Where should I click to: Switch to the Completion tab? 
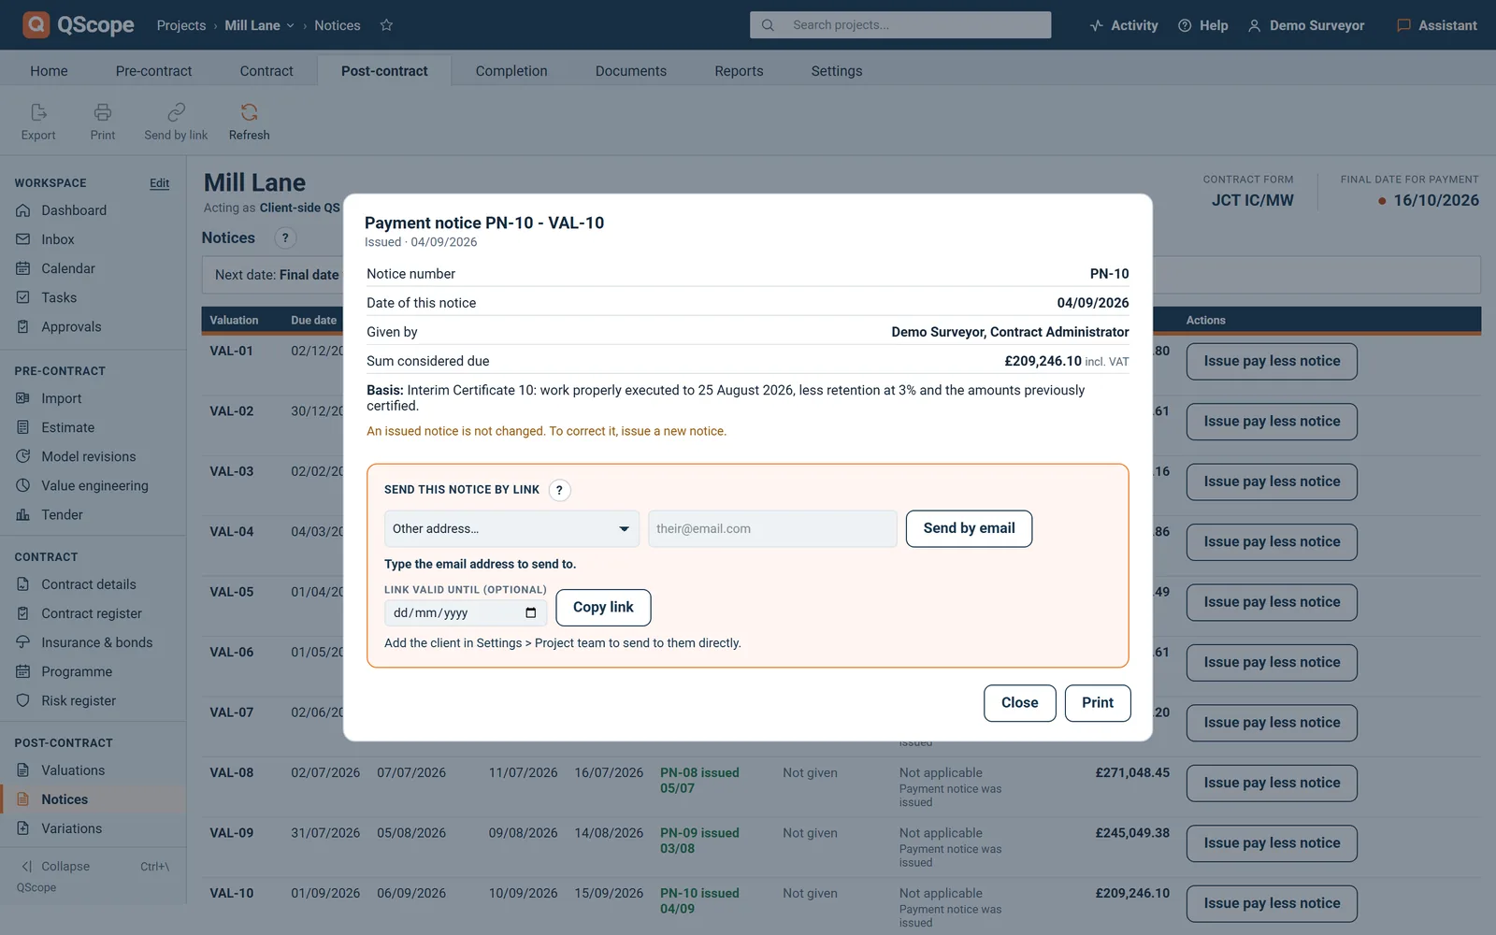tap(511, 71)
